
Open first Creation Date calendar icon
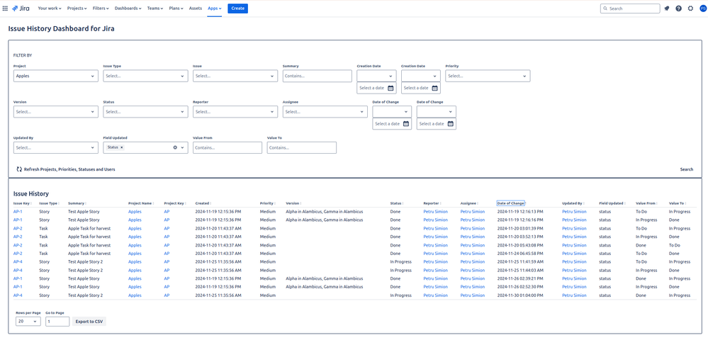390,88
